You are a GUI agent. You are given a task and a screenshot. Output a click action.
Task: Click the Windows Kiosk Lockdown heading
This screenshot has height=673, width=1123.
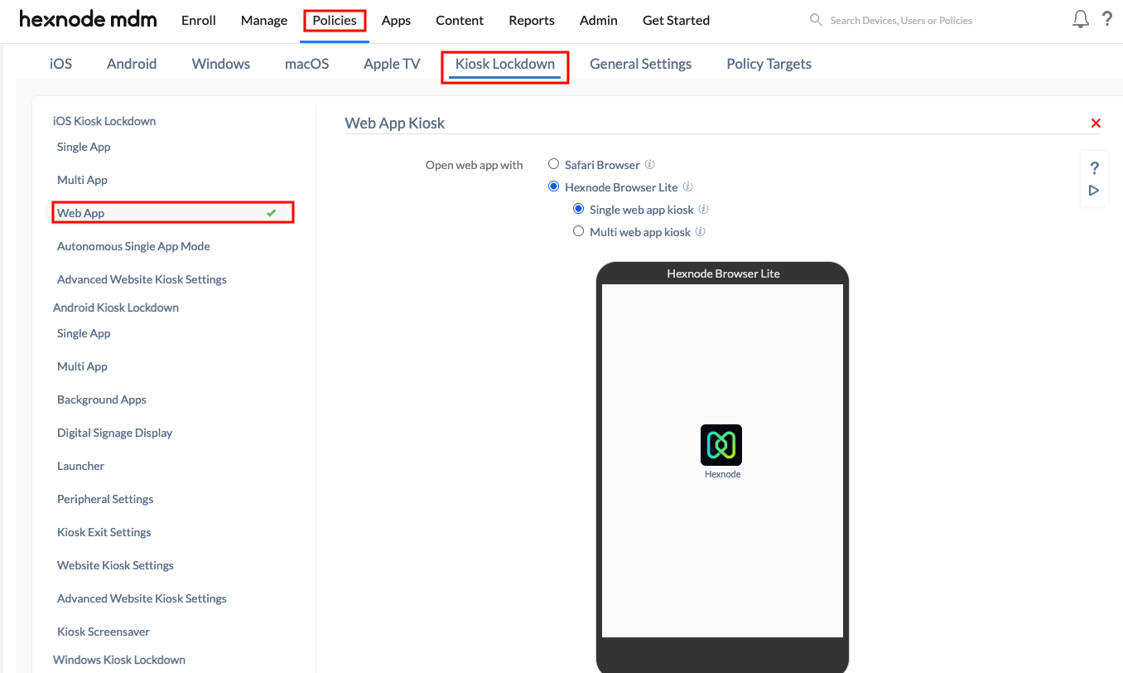click(119, 660)
